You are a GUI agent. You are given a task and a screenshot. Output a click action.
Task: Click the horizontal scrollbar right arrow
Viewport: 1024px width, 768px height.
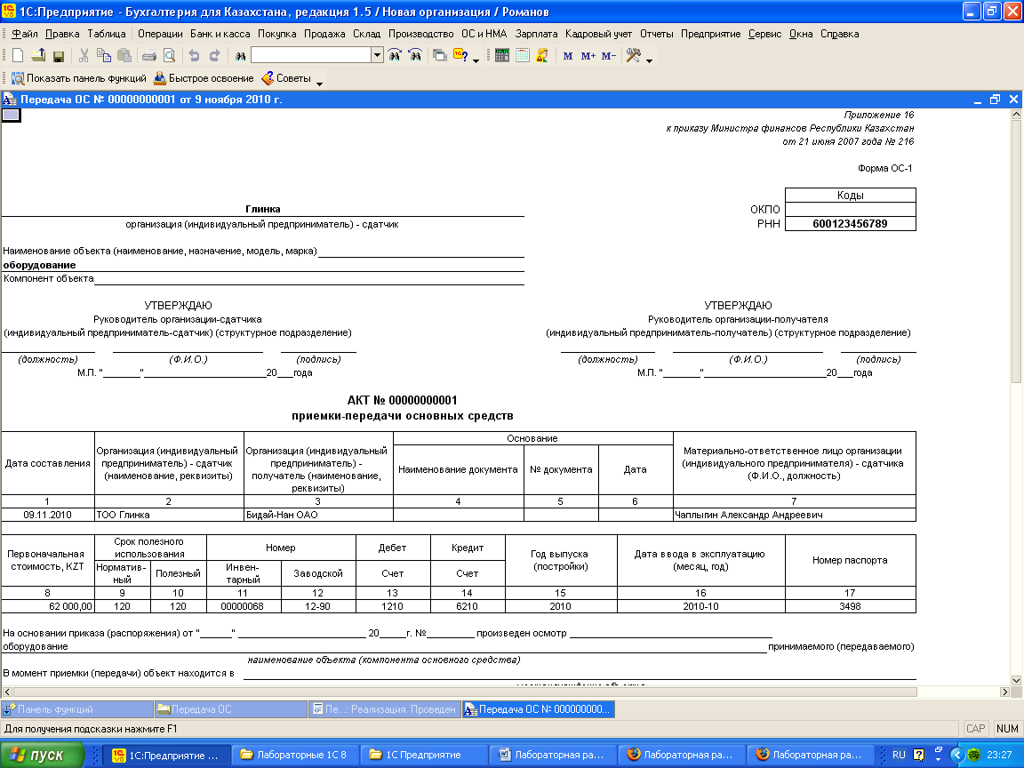click(1005, 692)
